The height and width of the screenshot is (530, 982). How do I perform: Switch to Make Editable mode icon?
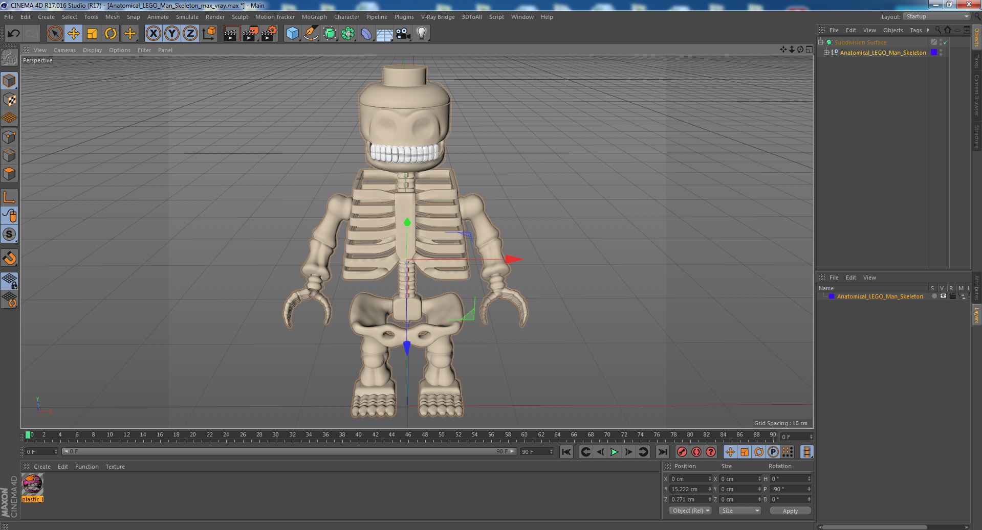(x=9, y=58)
